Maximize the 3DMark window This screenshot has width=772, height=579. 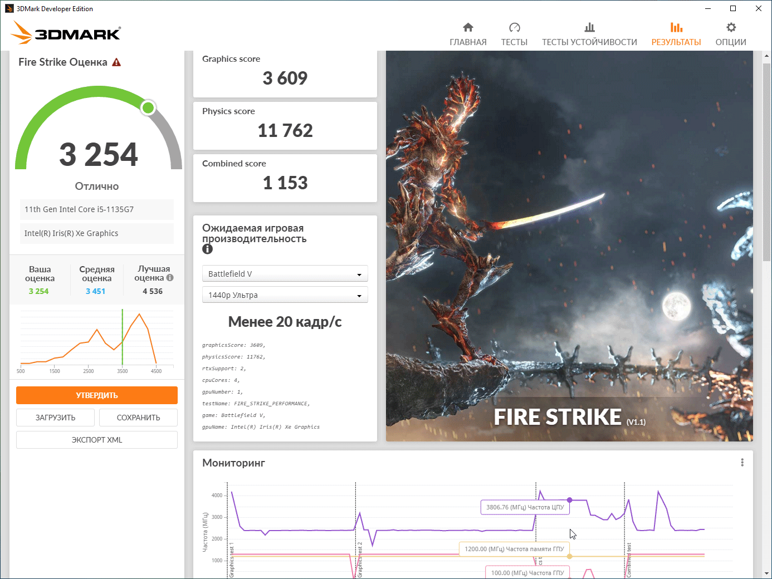pyautogui.click(x=733, y=8)
